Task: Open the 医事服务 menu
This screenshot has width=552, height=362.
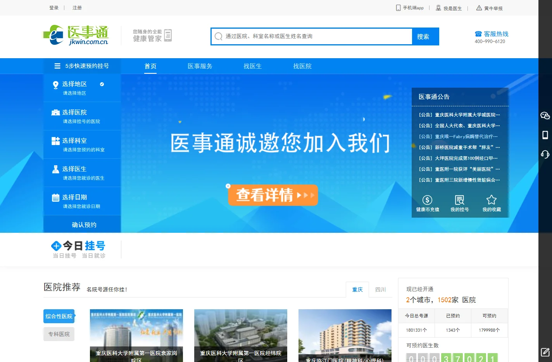Action: tap(200, 66)
